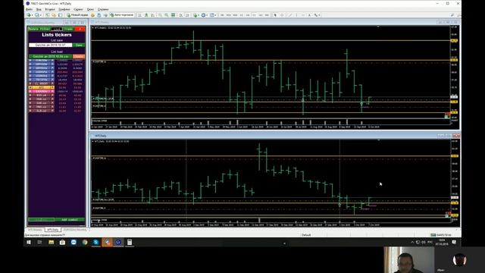Select the vertical line drawing tool

point(296,15)
